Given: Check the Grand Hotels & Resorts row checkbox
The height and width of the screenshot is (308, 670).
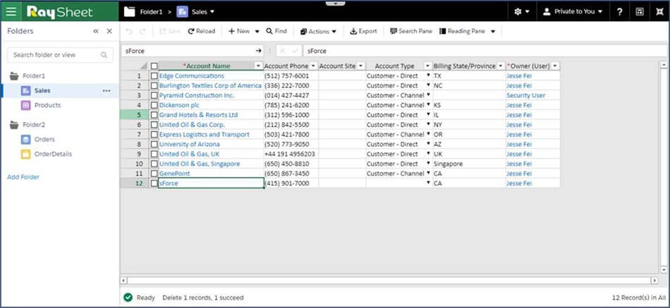Looking at the screenshot, I should (x=154, y=115).
